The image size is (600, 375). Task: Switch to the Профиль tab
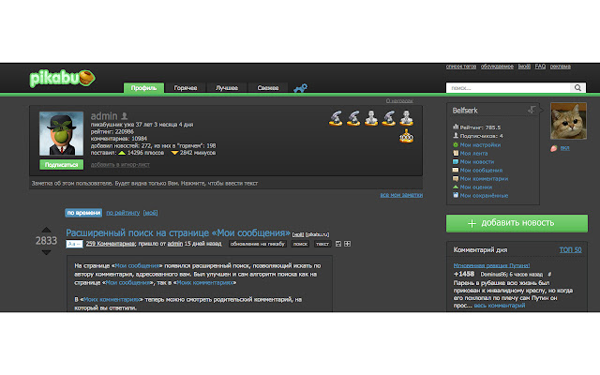[143, 88]
